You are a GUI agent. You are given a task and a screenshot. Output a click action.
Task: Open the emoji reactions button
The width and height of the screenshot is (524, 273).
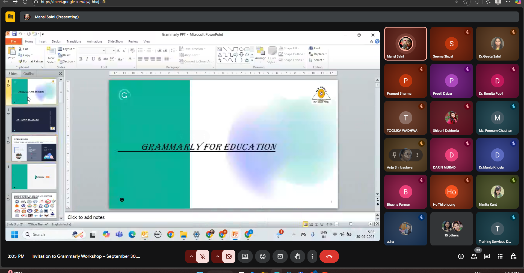tap(262, 256)
